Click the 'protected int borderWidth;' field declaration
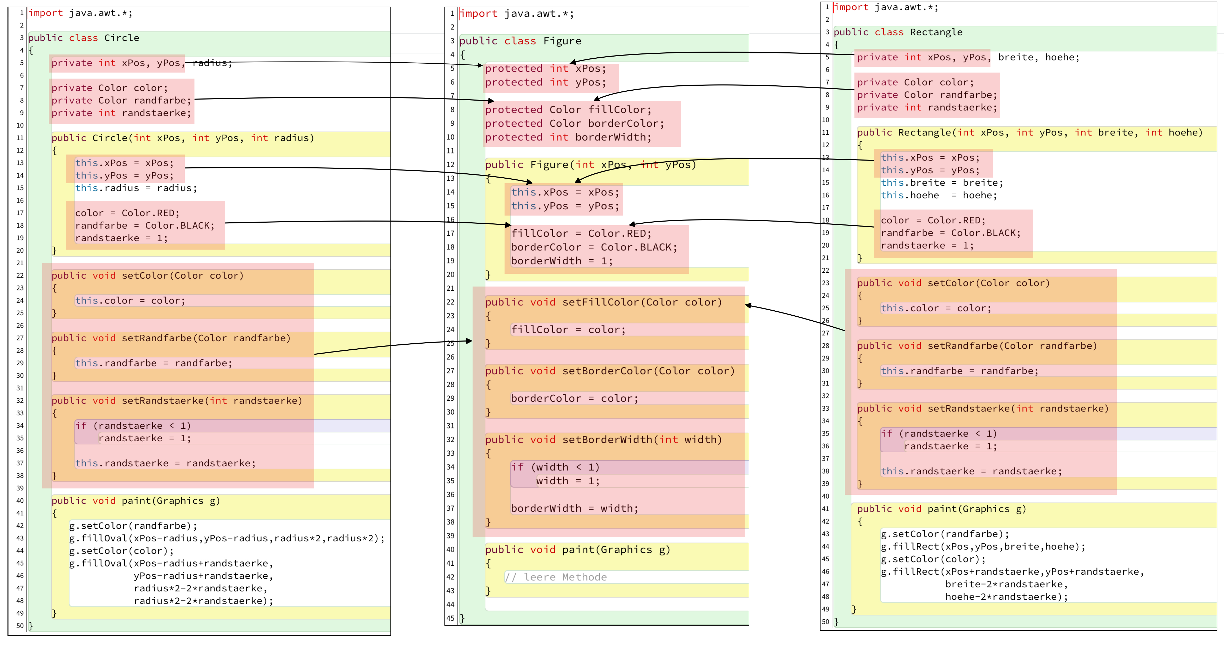 (x=568, y=137)
